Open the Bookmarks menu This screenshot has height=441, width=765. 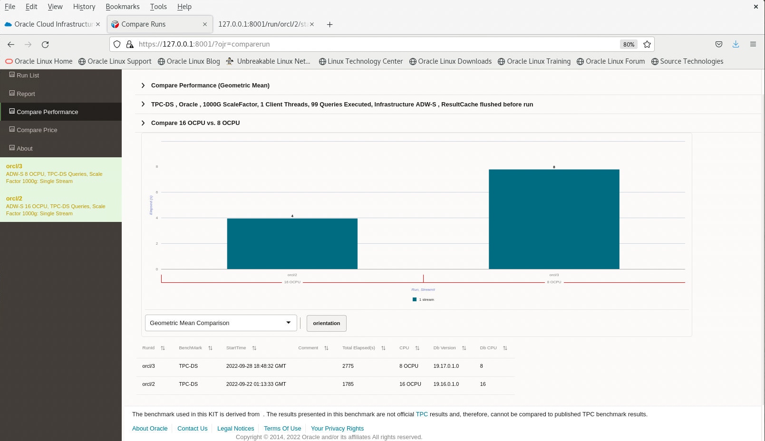123,7
